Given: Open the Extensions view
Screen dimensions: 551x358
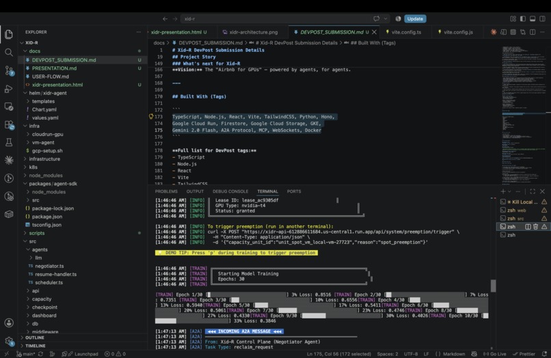Looking at the screenshot, I should click(x=9, y=125).
